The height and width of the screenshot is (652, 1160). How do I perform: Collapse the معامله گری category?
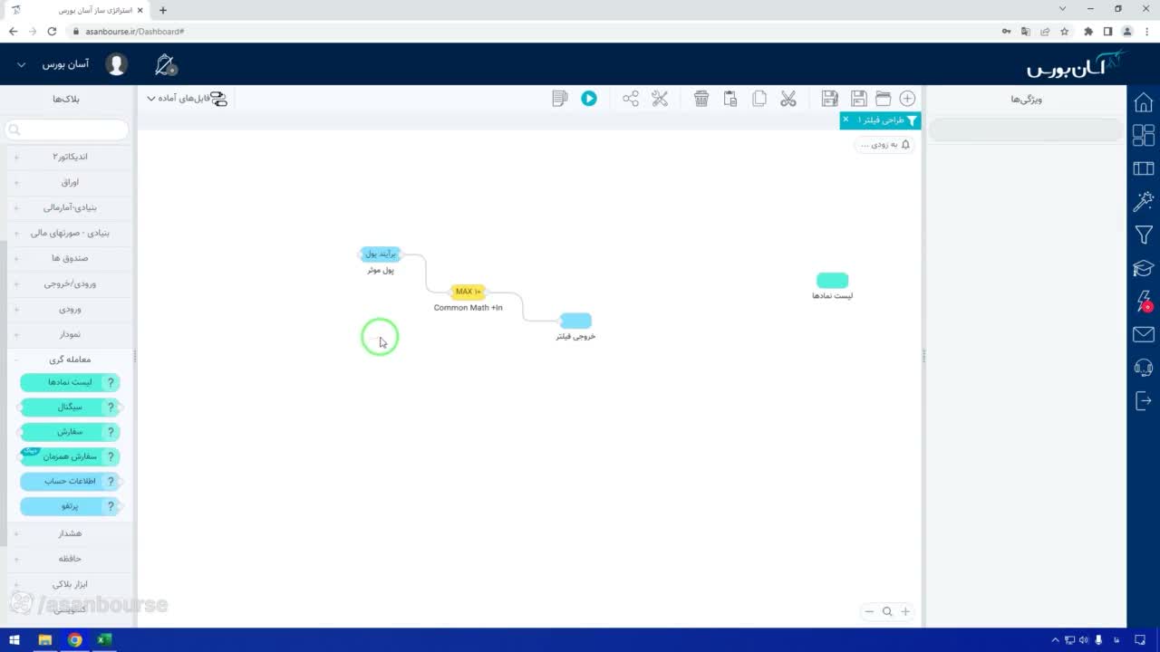click(x=70, y=360)
